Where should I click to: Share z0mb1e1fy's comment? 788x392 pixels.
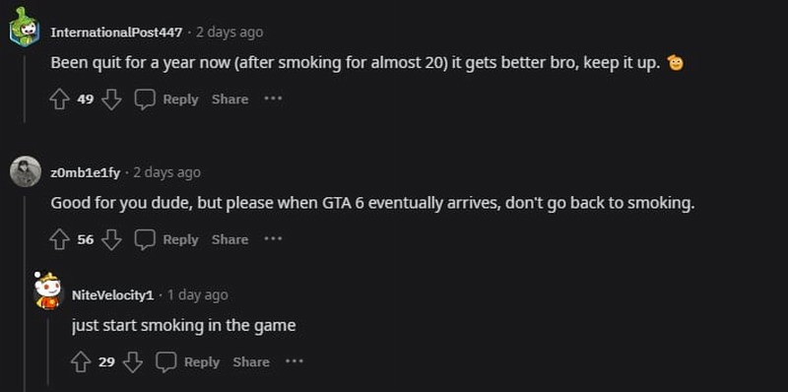pyautogui.click(x=230, y=239)
